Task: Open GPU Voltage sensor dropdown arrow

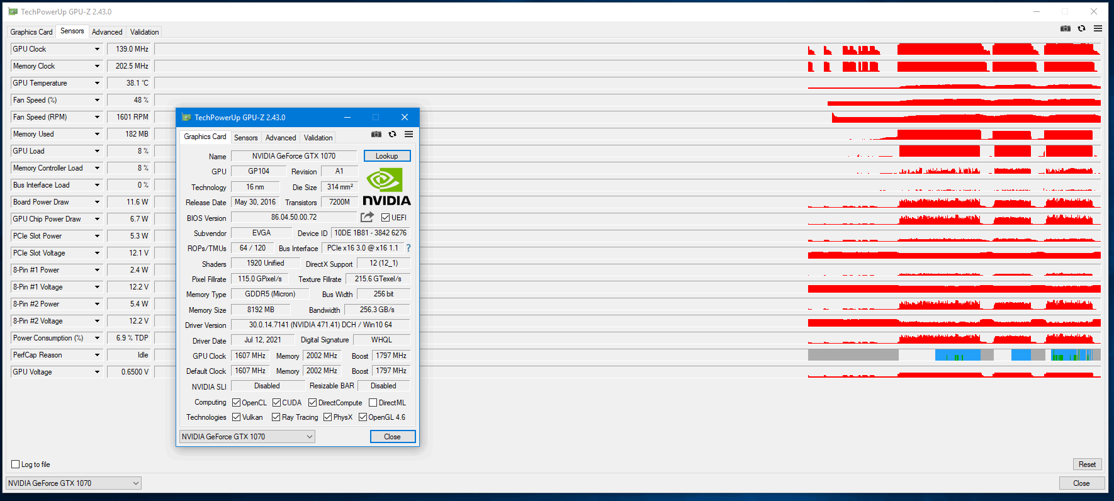Action: coord(97,372)
